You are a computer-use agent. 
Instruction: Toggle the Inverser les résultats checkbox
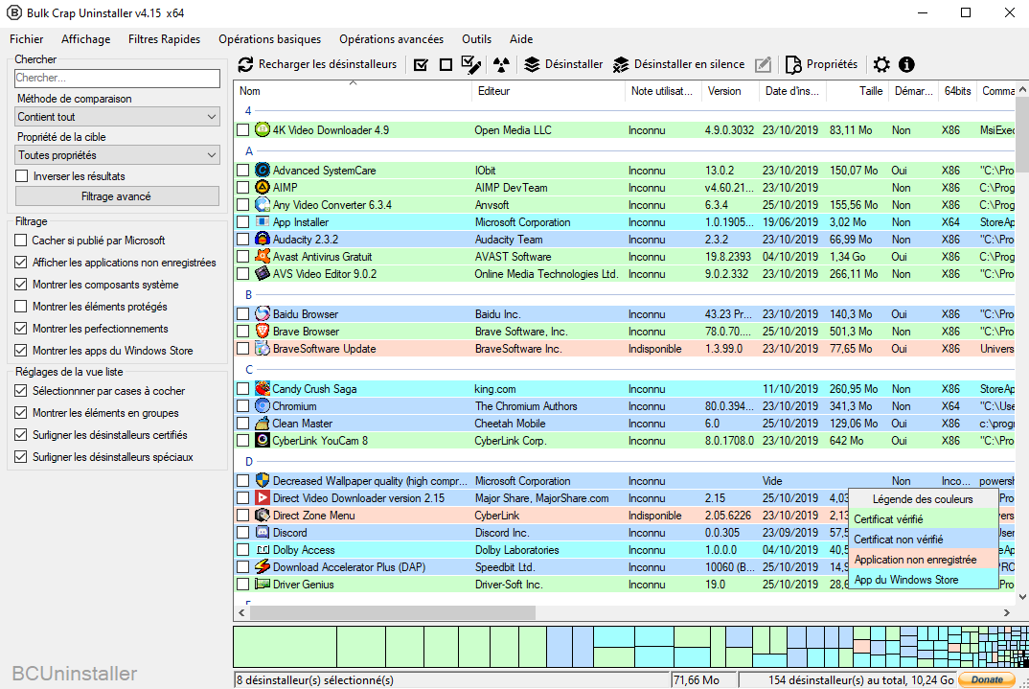pyautogui.click(x=22, y=176)
